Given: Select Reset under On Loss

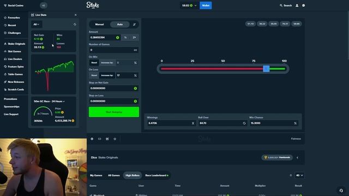Looking at the screenshot, I should click(x=94, y=75).
